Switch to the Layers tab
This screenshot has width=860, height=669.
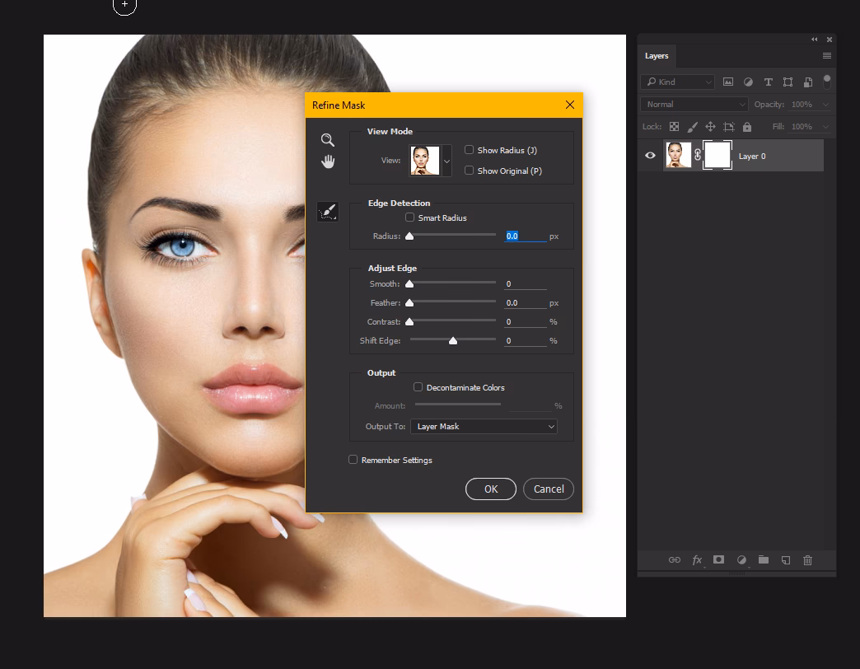click(x=657, y=55)
